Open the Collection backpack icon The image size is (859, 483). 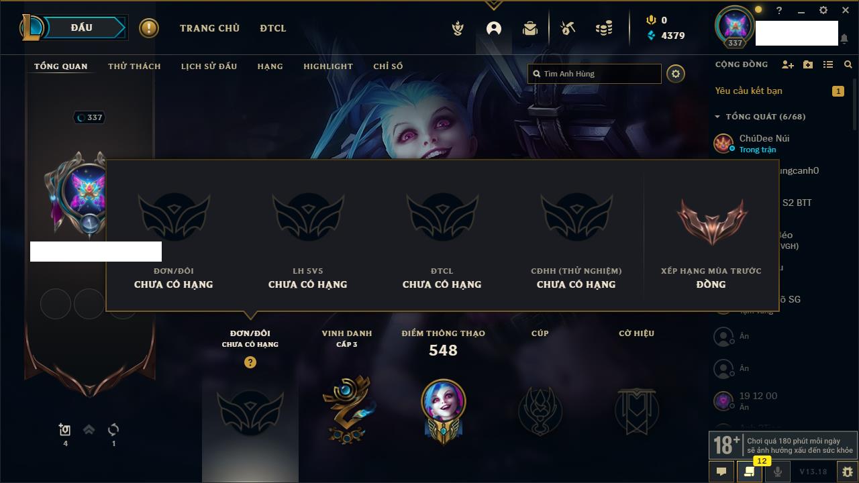(x=530, y=28)
